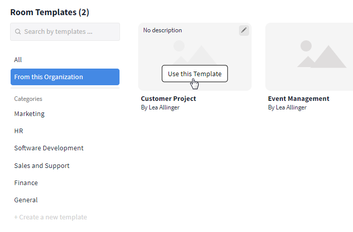Show Sales and Support templates
The image size is (353, 232).
pyautogui.click(x=42, y=165)
